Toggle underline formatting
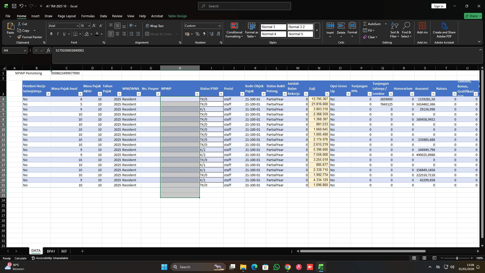Image resolution: width=485 pixels, height=273 pixels. tap(64, 34)
